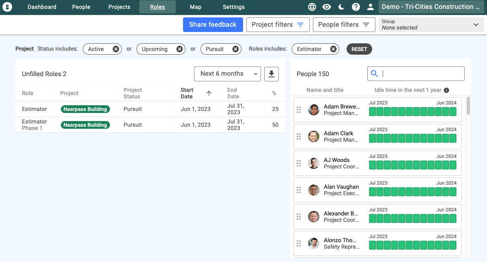Click the idle time info icon
Image resolution: width=487 pixels, height=262 pixels.
(446, 90)
